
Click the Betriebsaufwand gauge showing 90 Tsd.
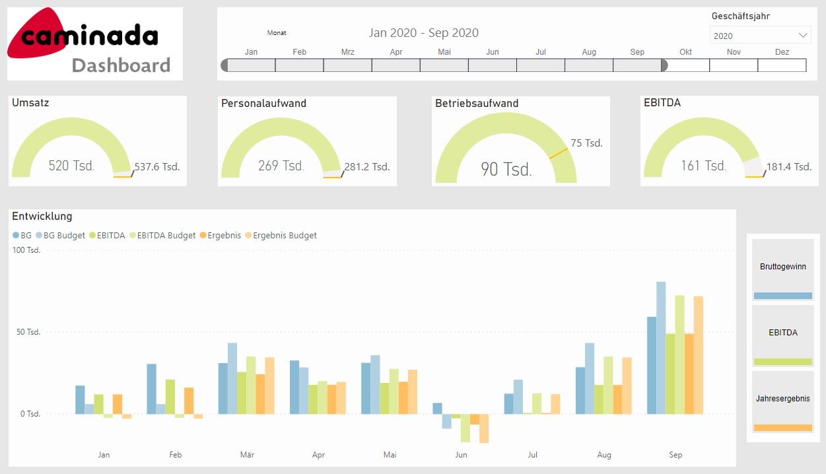click(506, 152)
